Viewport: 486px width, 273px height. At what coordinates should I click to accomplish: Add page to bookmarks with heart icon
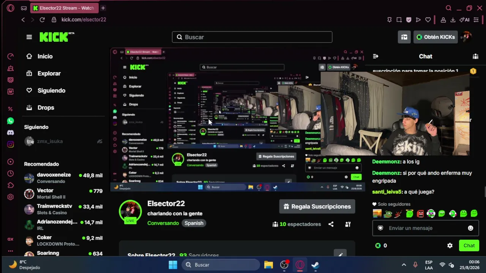click(x=428, y=20)
